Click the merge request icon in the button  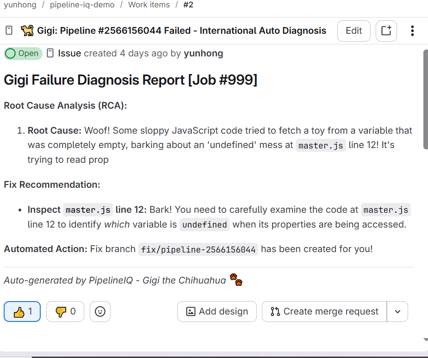275,311
